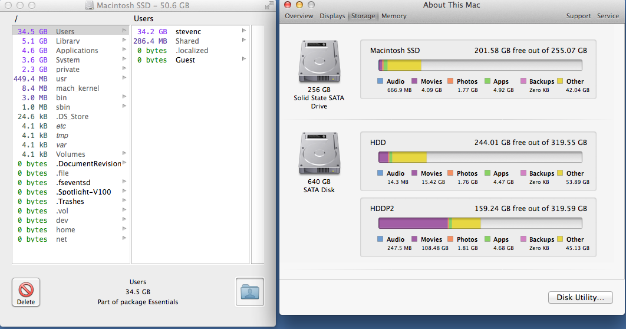The height and width of the screenshot is (329, 626).
Task: Open Disk Utility
Action: click(x=580, y=298)
